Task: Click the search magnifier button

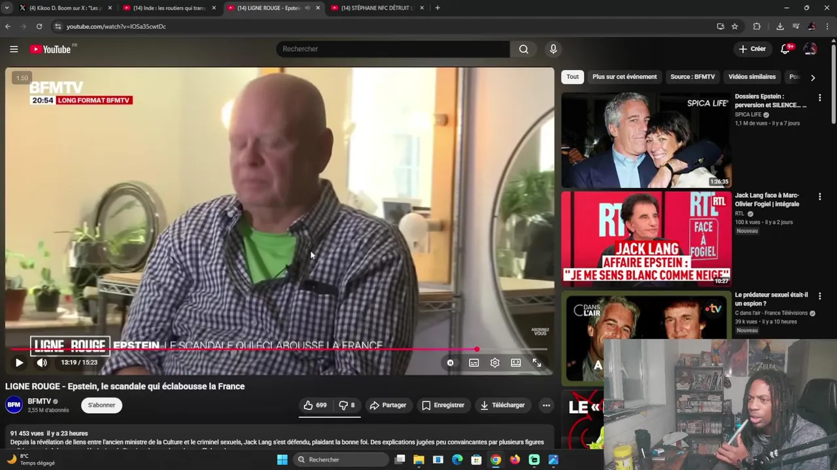Action: pos(524,49)
